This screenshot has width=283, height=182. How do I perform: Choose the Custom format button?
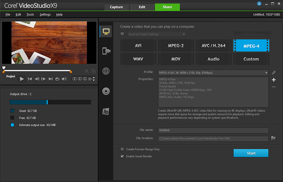251,59
